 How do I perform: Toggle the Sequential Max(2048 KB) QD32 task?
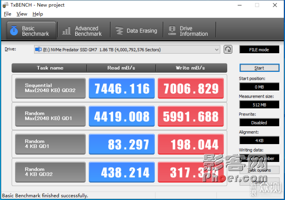pos(50,88)
